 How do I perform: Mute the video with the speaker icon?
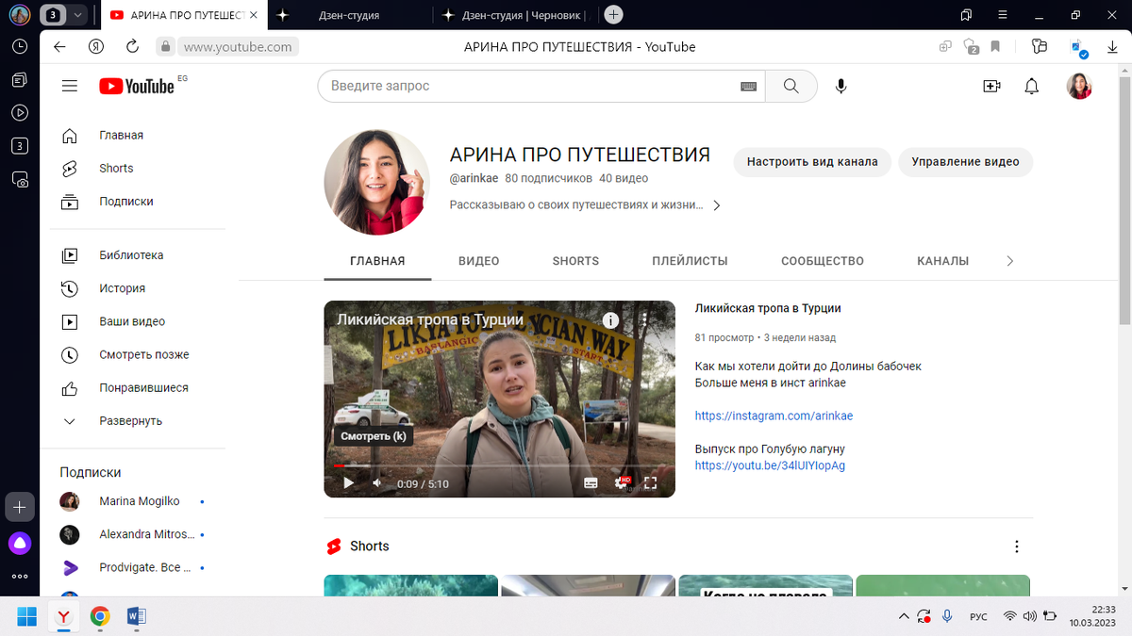point(377,483)
